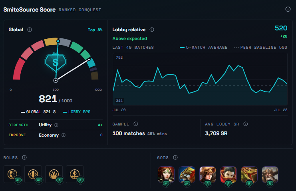The image size is (296, 191).
Task: Click the white global score needle handle
Action: pos(89,60)
